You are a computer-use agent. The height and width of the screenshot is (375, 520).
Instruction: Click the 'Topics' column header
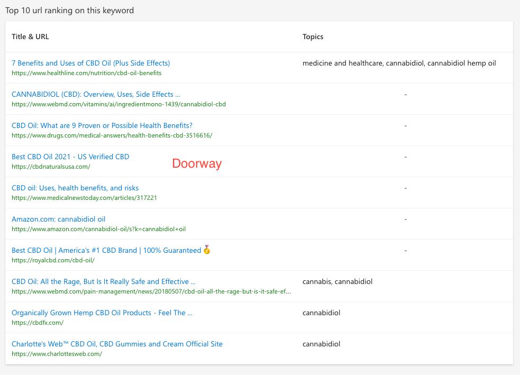click(x=313, y=36)
